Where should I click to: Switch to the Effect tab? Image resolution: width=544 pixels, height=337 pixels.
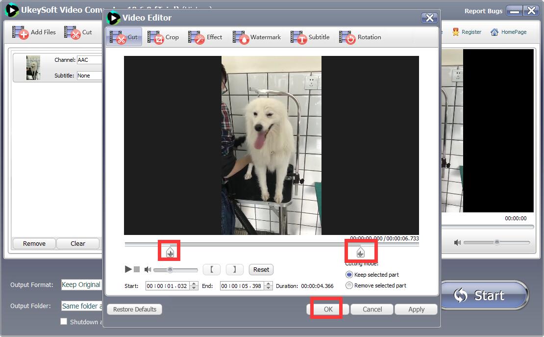(205, 37)
